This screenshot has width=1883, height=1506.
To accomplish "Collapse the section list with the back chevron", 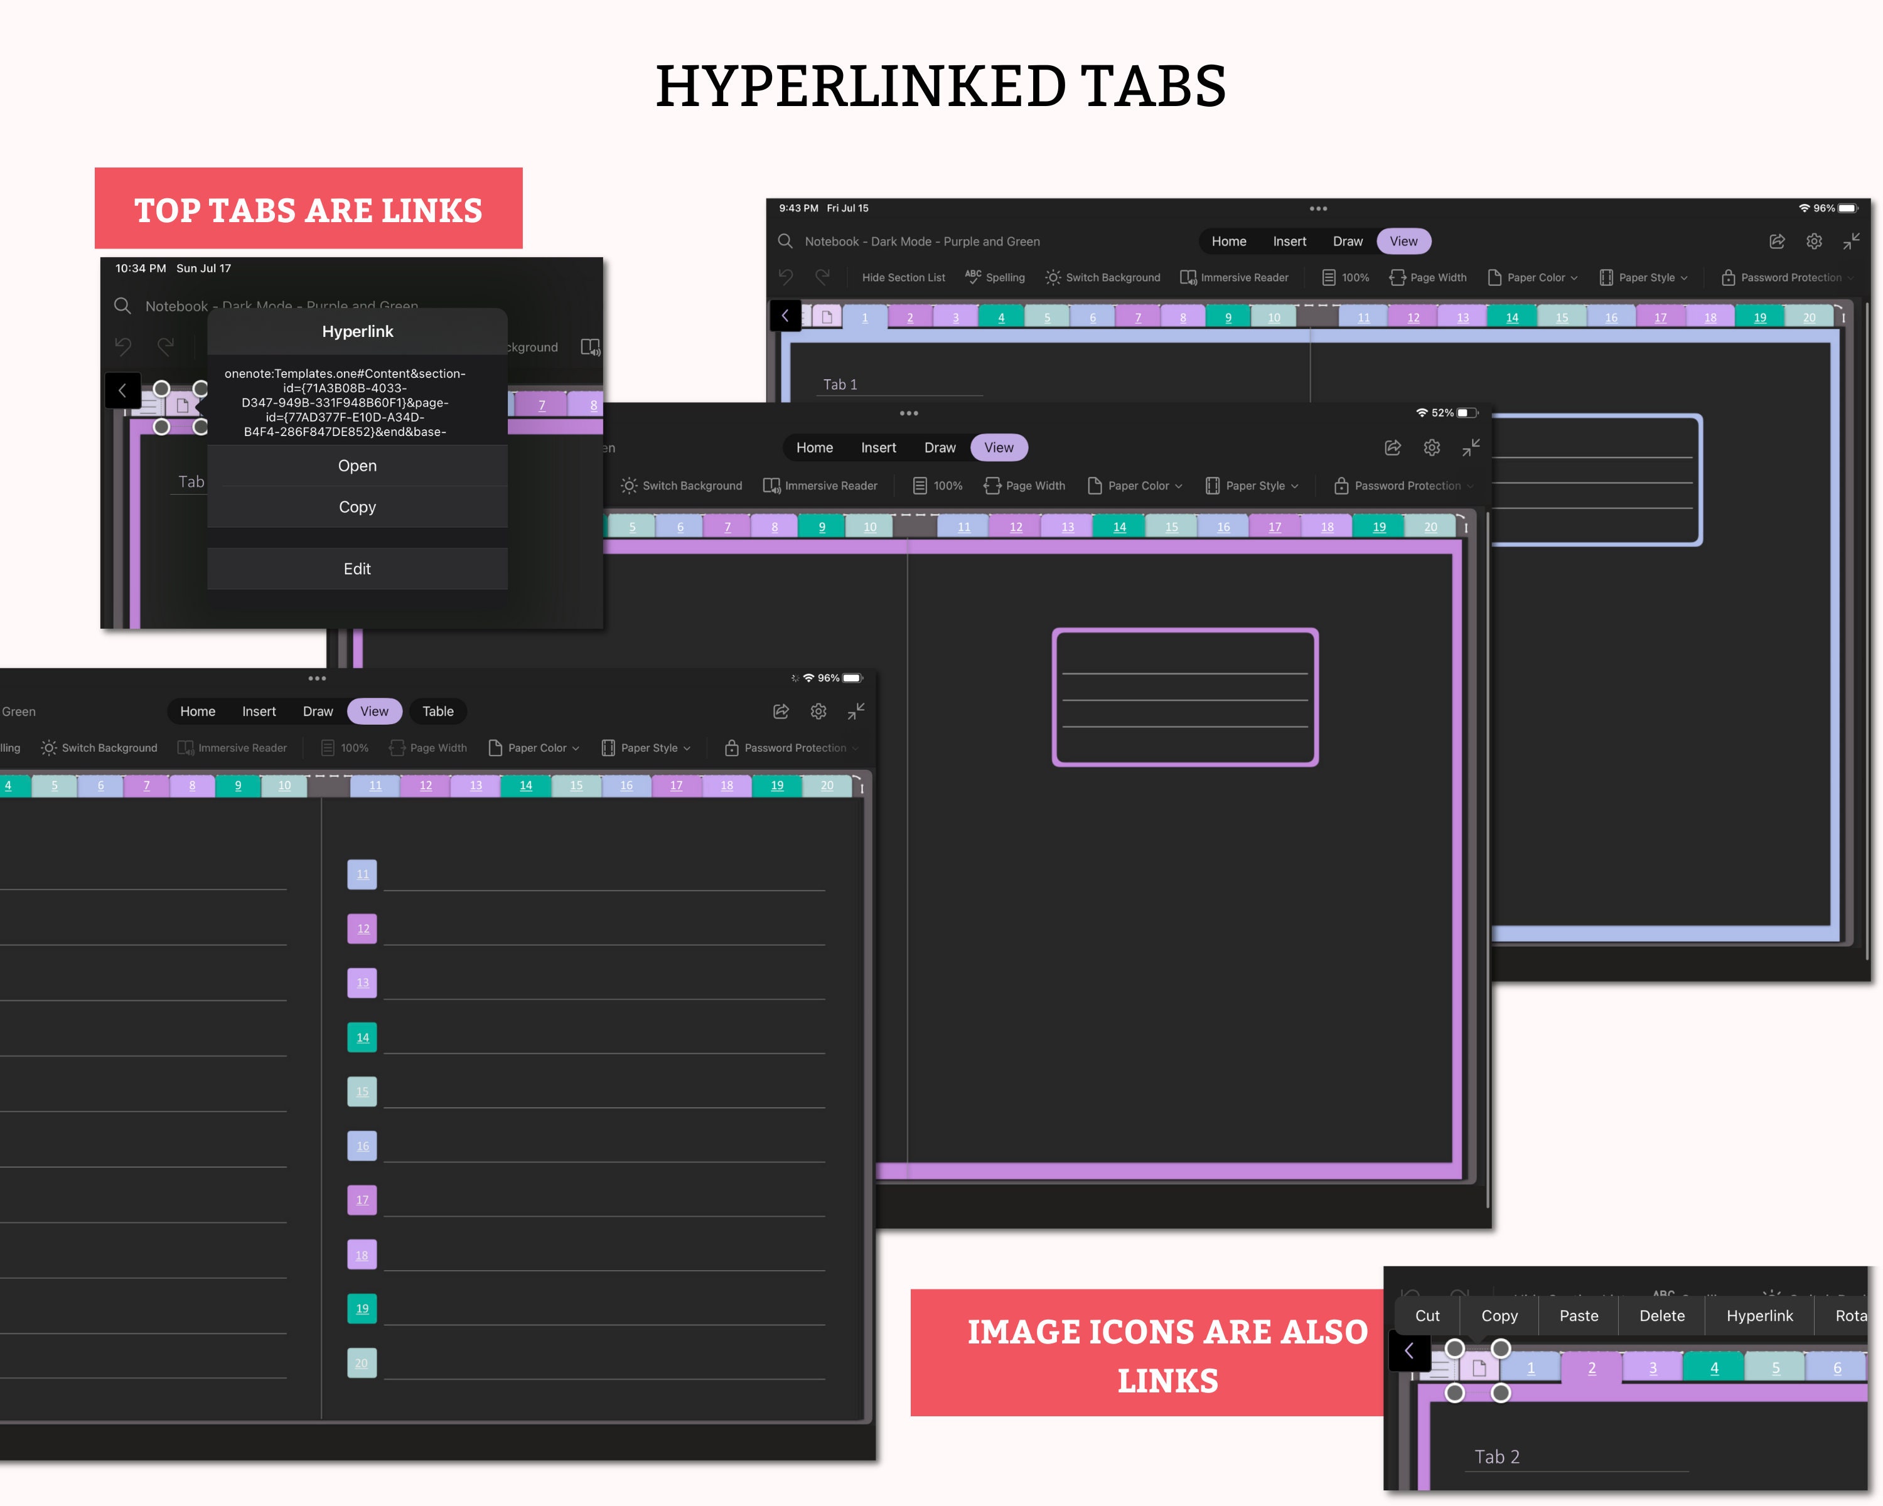I will point(785,315).
